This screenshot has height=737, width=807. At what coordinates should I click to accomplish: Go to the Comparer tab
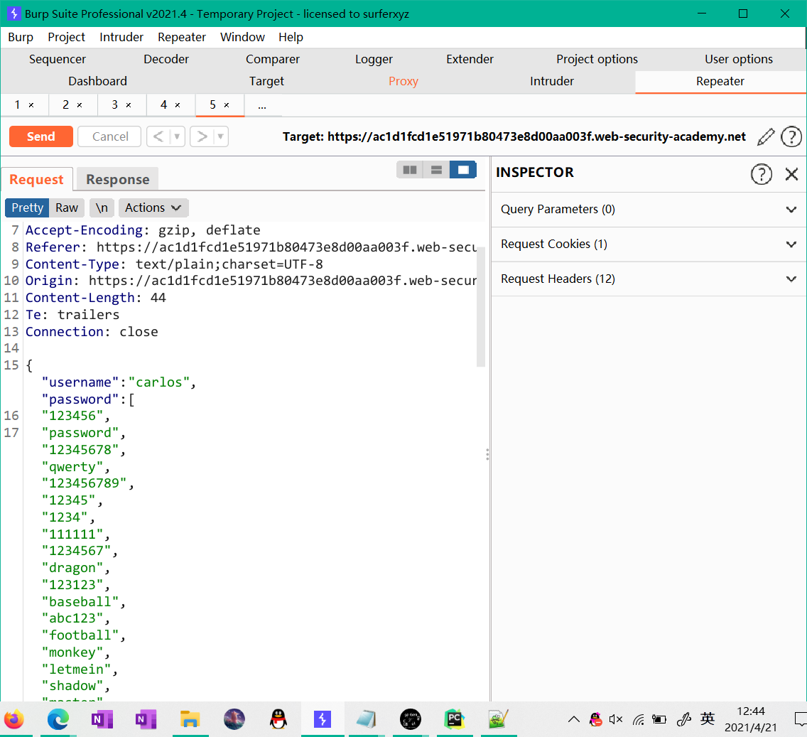272,59
